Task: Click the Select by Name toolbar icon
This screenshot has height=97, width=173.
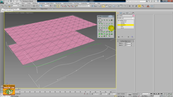Action: pyautogui.click(x=24, y=6)
